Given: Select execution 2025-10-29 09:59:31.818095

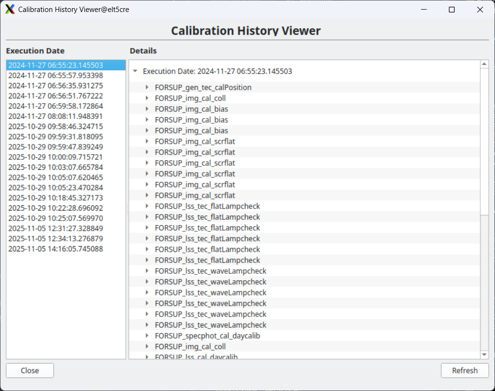Looking at the screenshot, I should (66, 136).
